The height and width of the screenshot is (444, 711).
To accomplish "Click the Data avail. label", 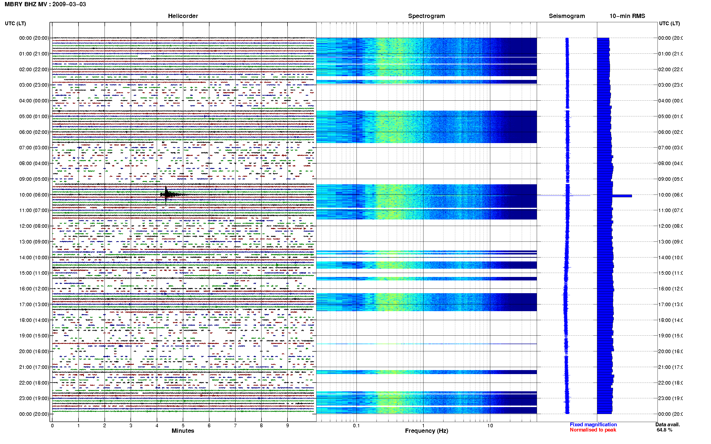I will [x=667, y=425].
